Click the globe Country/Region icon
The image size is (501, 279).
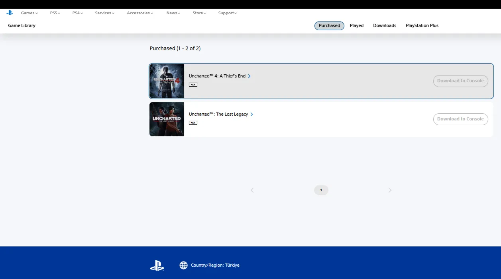[x=183, y=265]
